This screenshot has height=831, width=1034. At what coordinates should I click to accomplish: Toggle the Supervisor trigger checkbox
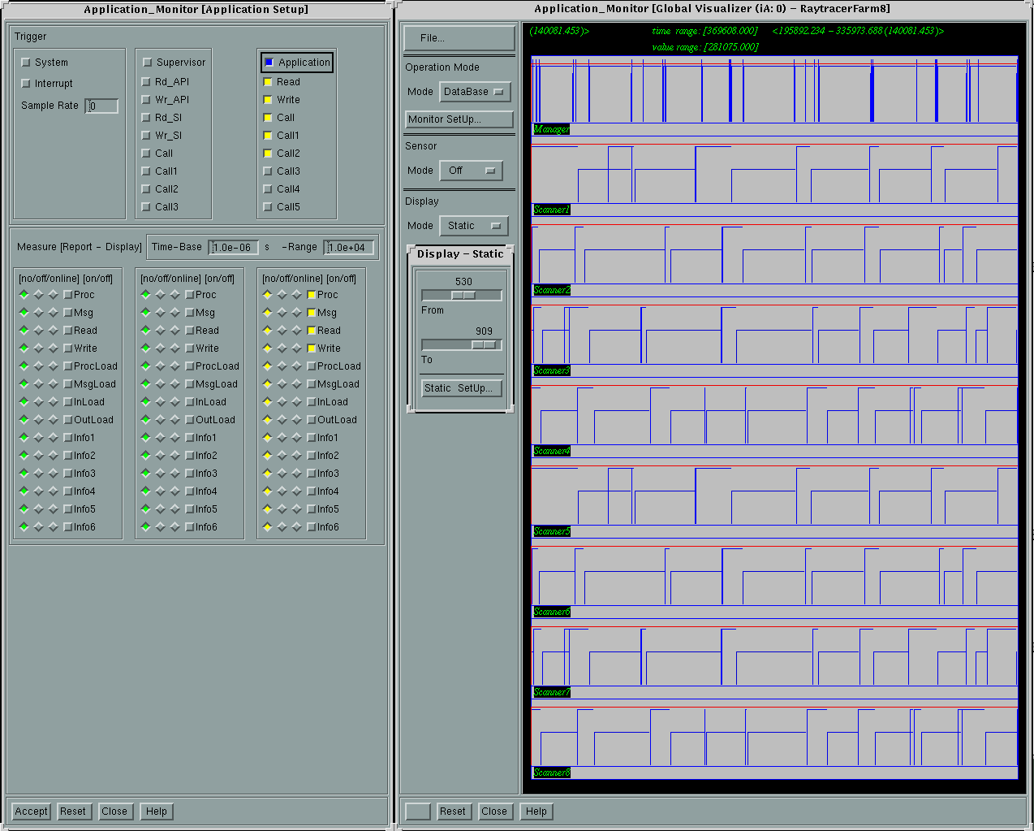tap(147, 63)
